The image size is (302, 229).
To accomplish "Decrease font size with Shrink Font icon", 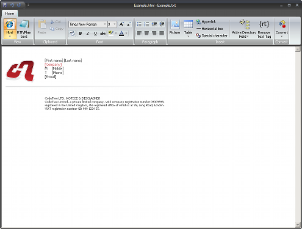I will point(129,24).
